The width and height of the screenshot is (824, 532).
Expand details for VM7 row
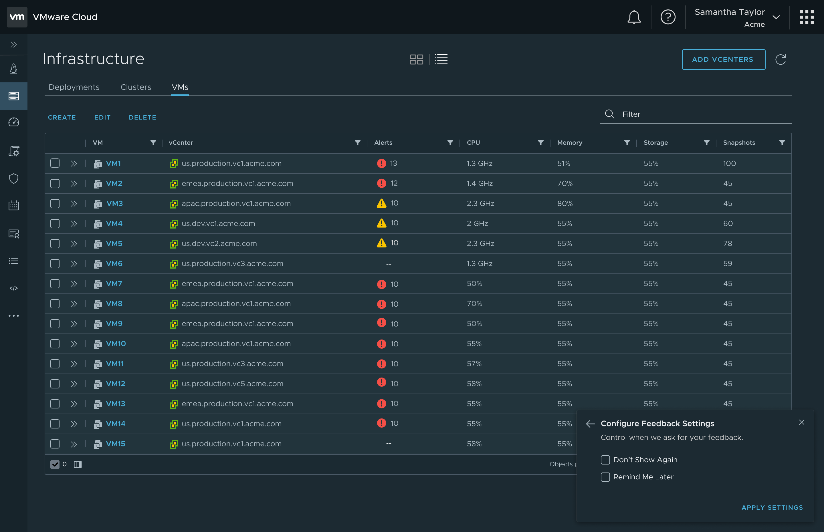coord(74,284)
